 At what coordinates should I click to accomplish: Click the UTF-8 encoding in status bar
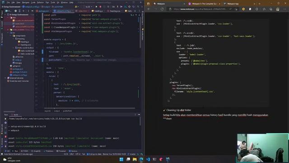point(78,154)
